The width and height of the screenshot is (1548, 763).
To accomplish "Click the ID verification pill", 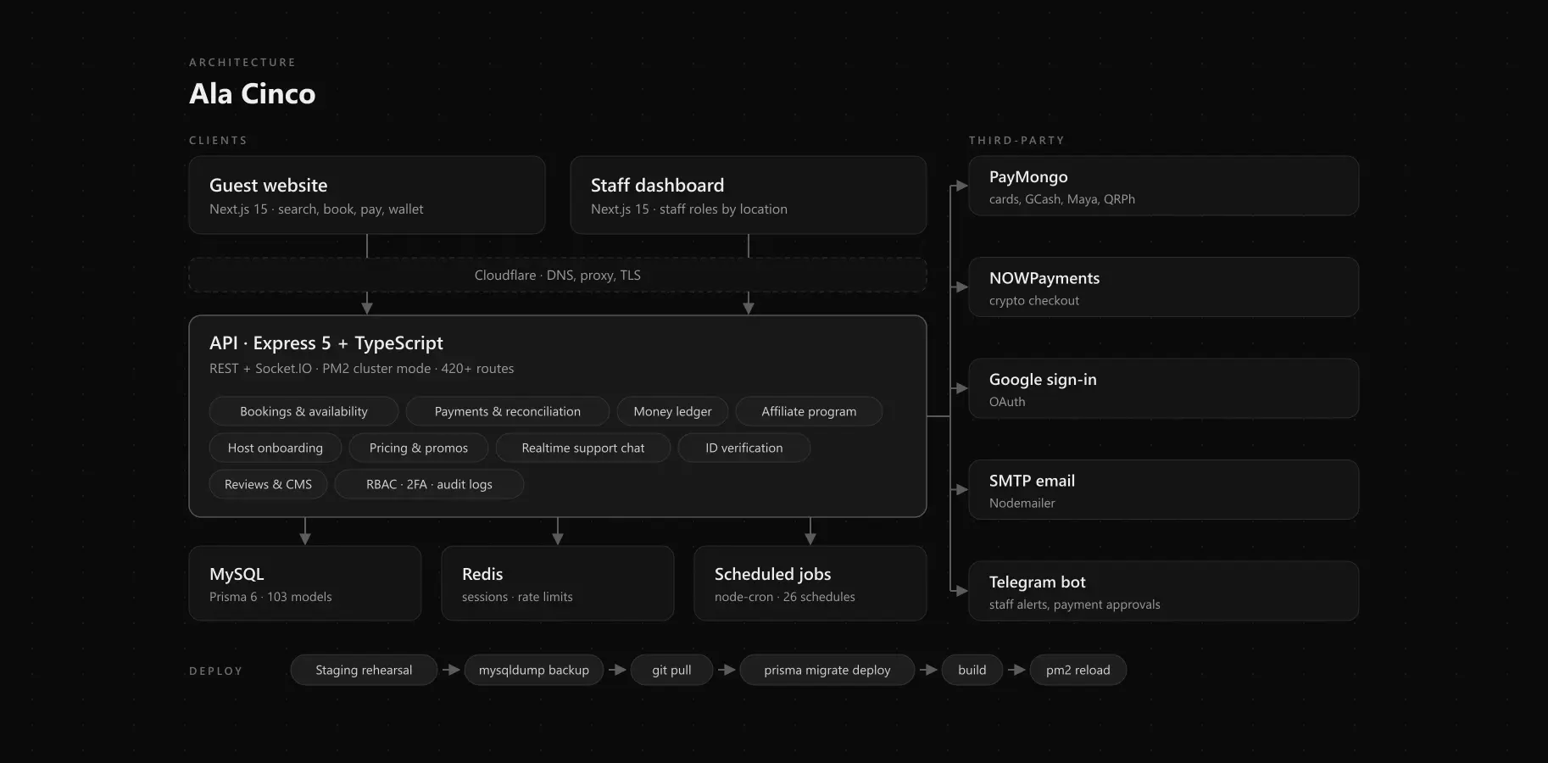I will tap(744, 448).
